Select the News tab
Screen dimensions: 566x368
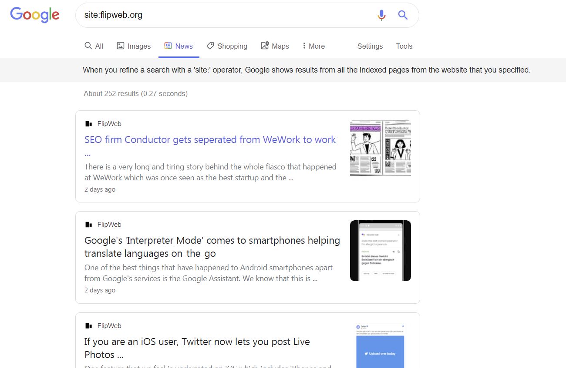coord(179,46)
